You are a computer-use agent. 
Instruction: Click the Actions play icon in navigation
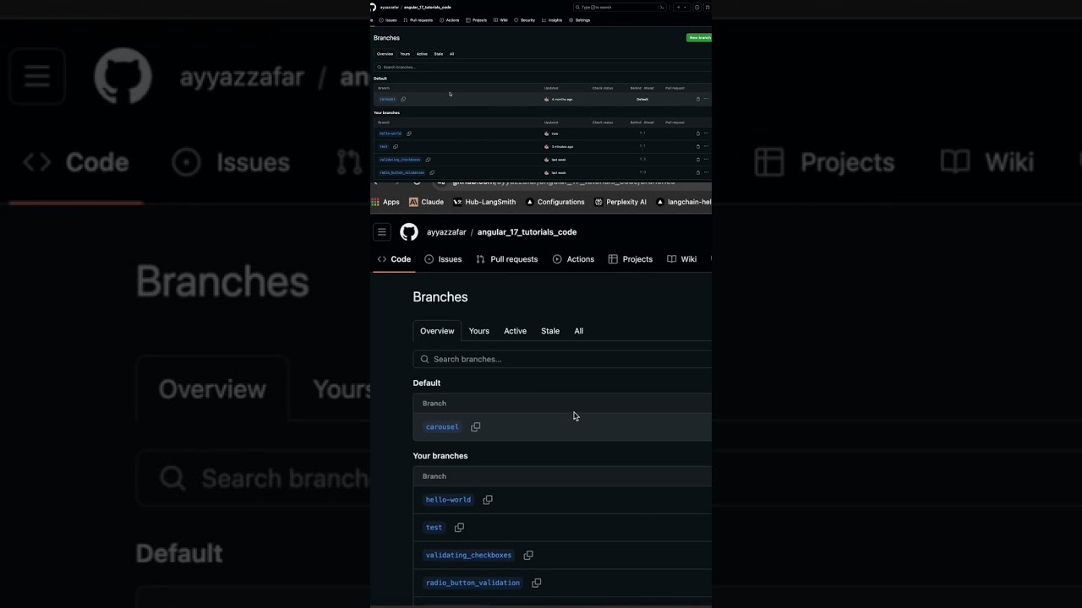tap(559, 259)
